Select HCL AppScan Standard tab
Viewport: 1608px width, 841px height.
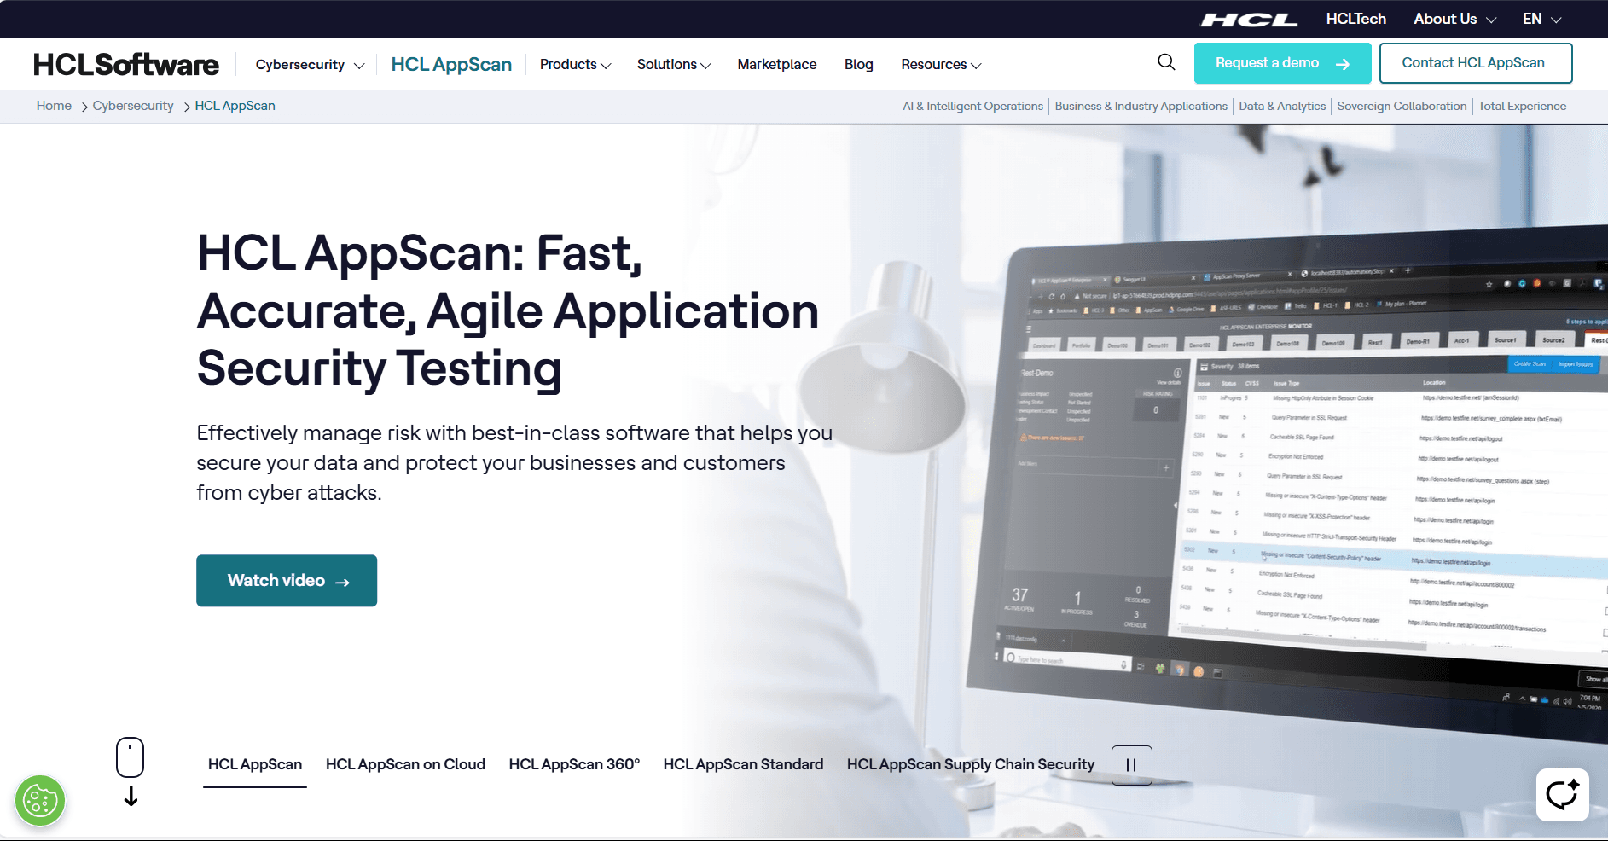click(743, 765)
